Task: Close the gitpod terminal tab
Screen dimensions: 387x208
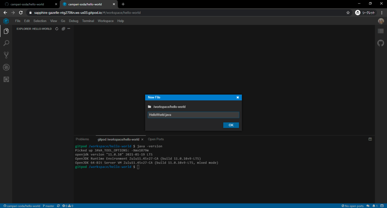Action: point(142,139)
